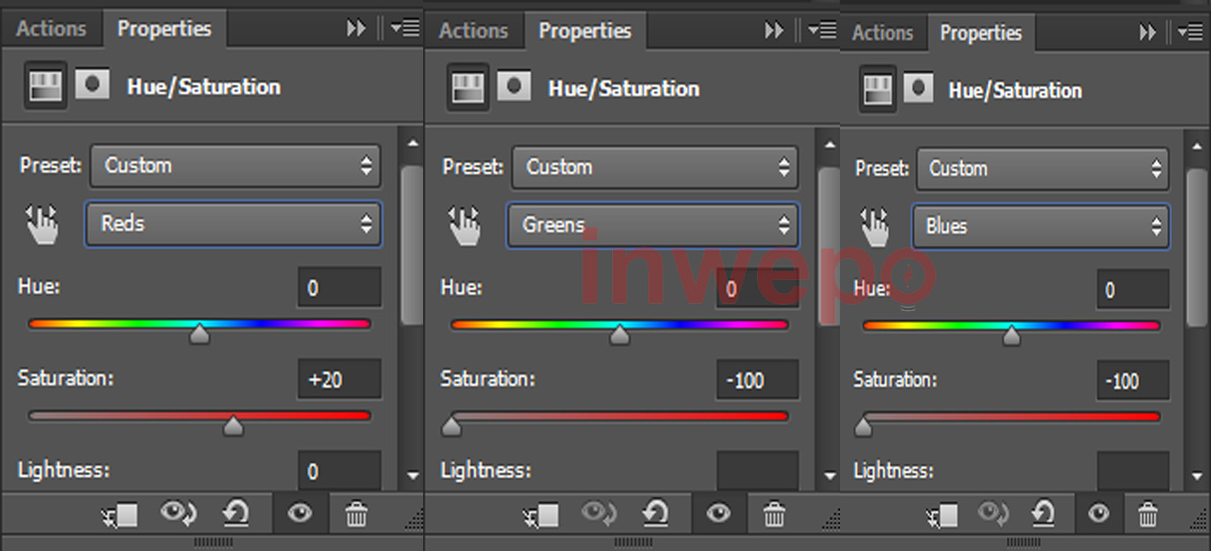
Task: Click the targeted adjustment hand tool beside Blues
Action: 875,228
